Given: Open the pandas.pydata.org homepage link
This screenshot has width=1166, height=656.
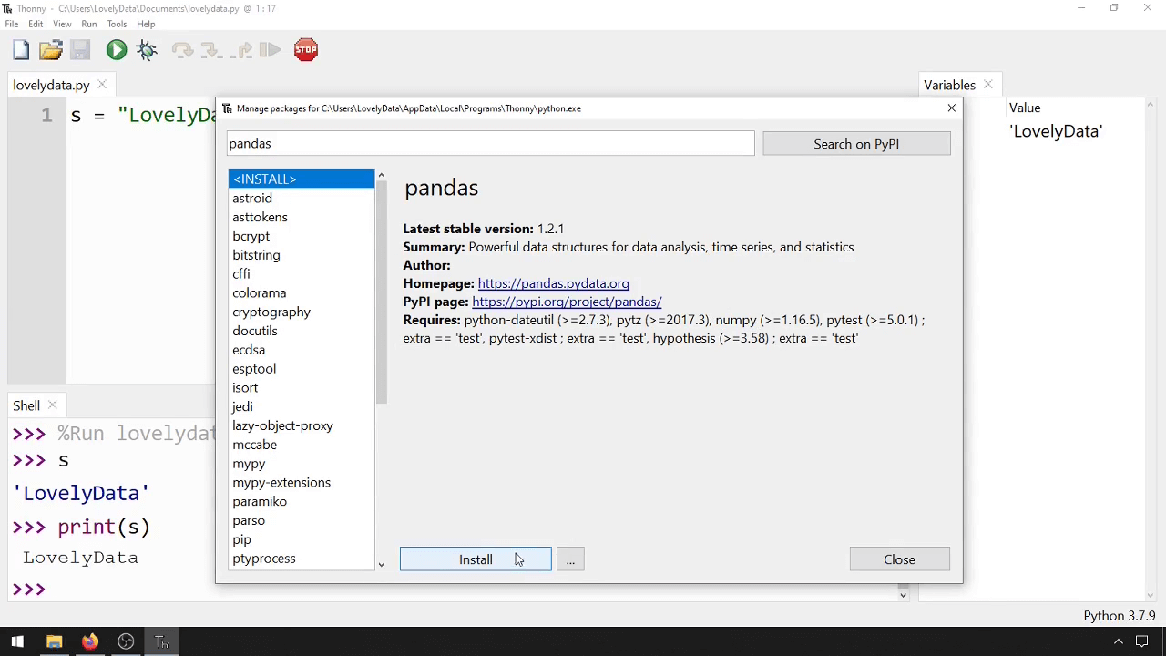Looking at the screenshot, I should pos(554,283).
